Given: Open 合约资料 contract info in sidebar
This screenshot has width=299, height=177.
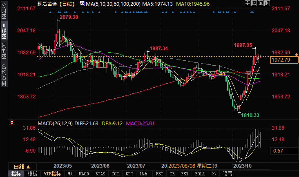Looking at the screenshot, I should (x=4, y=75).
